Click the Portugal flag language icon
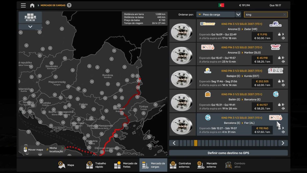This screenshot has height=173, width=307. coord(221,5)
